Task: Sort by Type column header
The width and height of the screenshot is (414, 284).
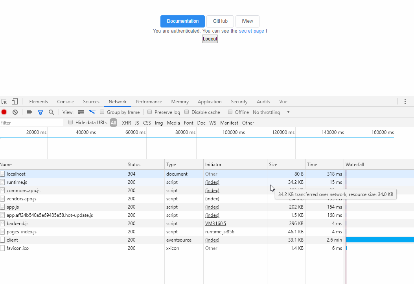Action: point(184,164)
